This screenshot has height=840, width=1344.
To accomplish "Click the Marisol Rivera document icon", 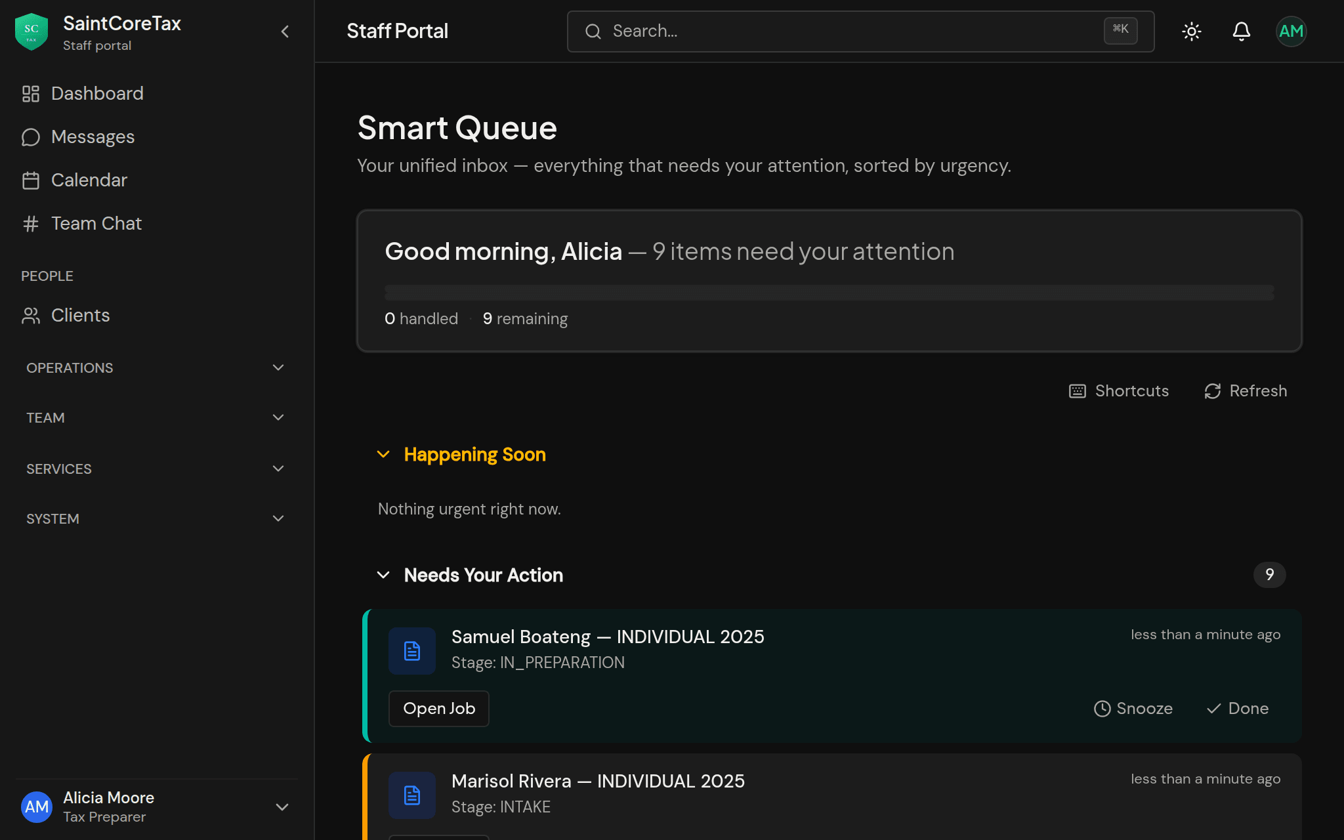I will [x=412, y=795].
